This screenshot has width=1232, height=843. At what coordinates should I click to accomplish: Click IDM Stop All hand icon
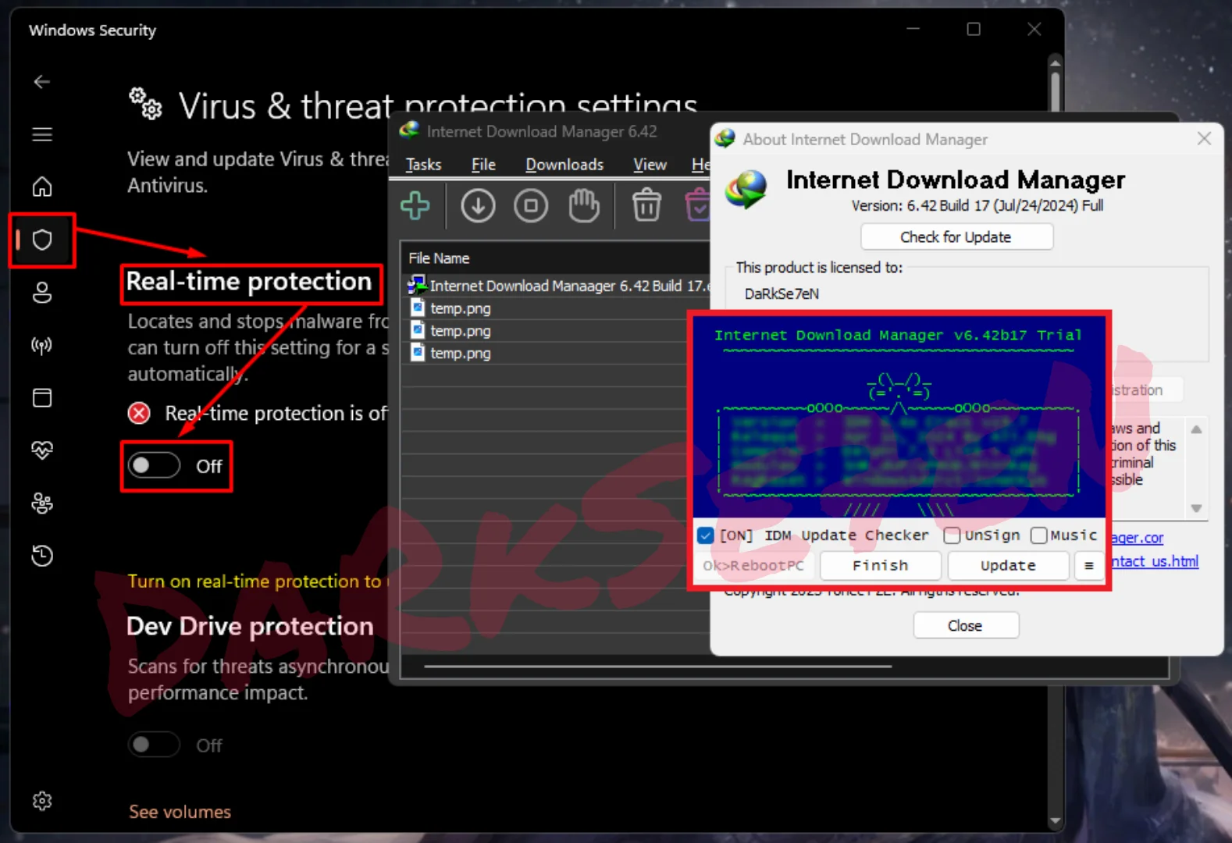pyautogui.click(x=584, y=206)
